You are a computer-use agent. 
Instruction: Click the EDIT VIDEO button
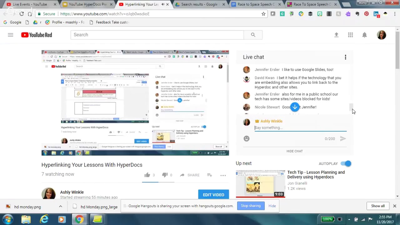(213, 195)
